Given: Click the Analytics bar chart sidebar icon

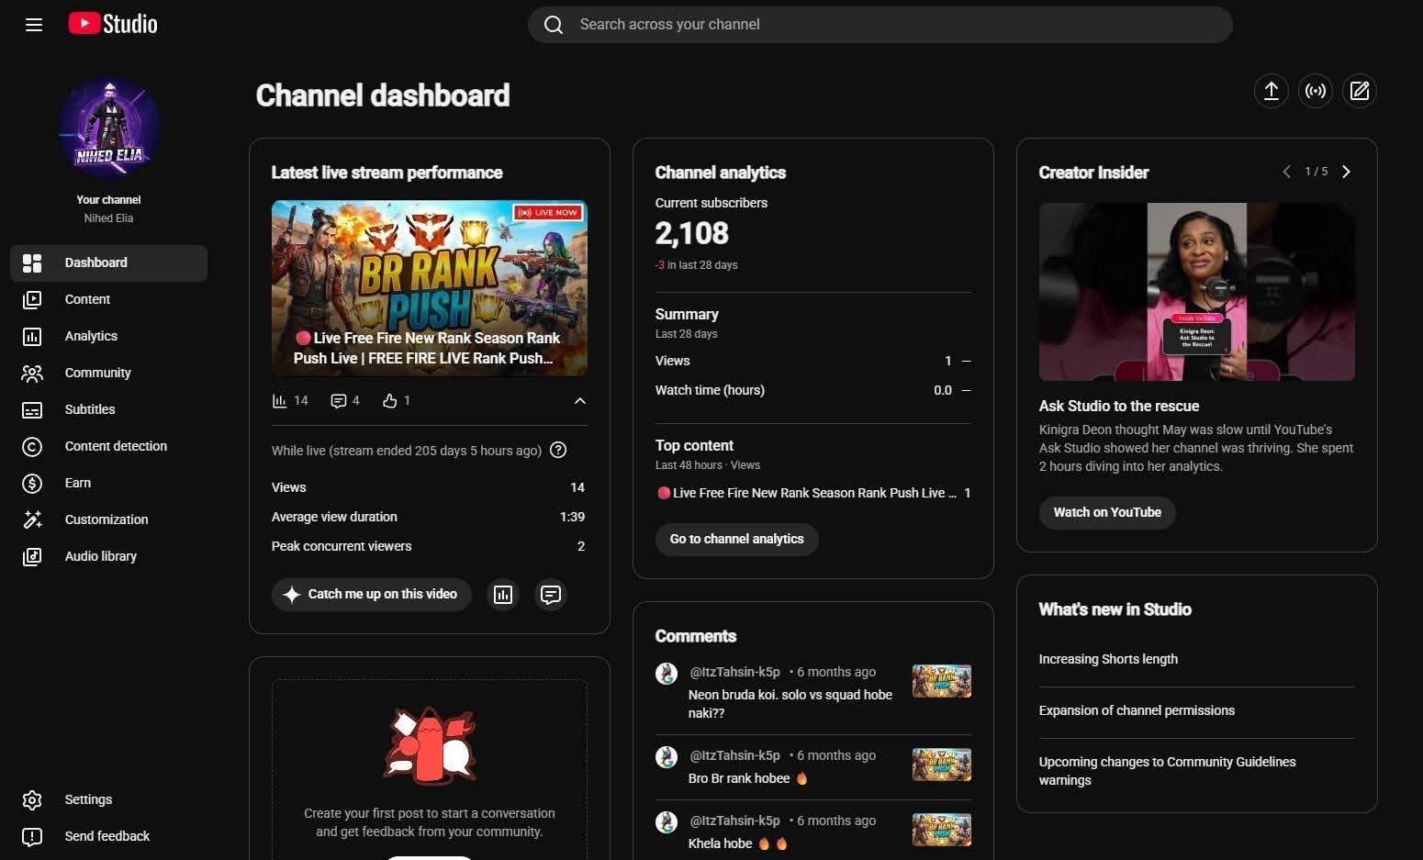Looking at the screenshot, I should [32, 336].
